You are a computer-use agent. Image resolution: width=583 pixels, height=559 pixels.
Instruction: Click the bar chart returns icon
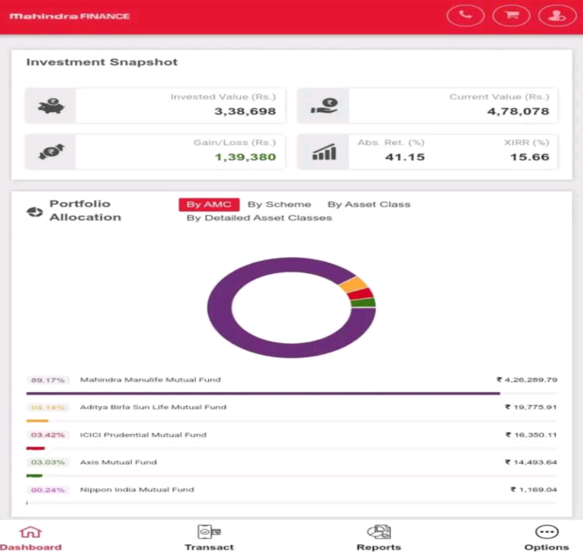(324, 151)
